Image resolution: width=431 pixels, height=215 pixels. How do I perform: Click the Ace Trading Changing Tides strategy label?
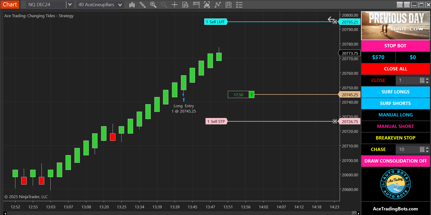point(39,16)
